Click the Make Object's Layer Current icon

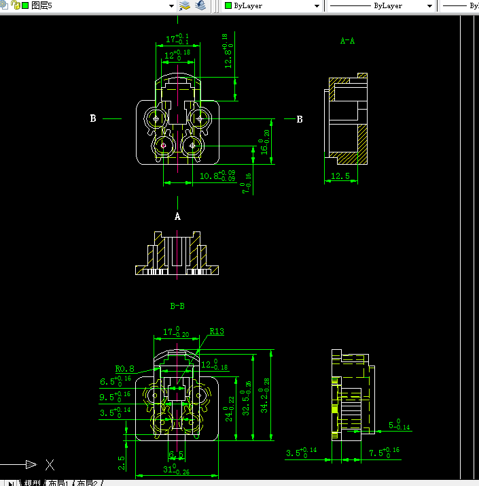pos(185,5)
